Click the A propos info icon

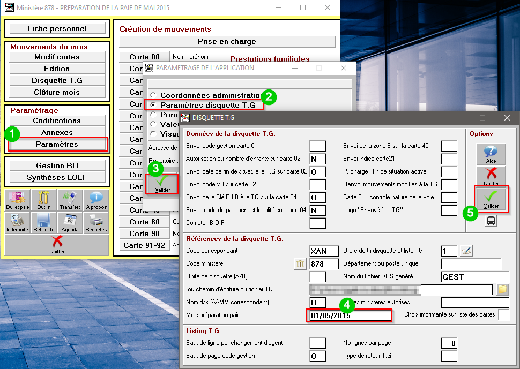coord(96,200)
